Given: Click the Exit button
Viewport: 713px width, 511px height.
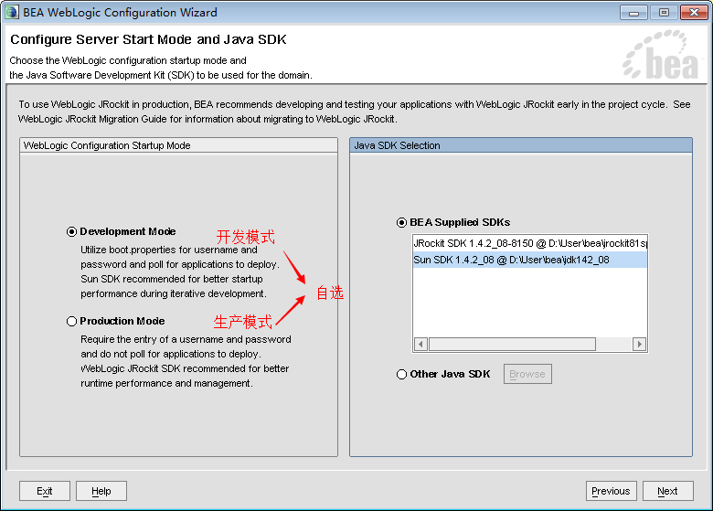Looking at the screenshot, I should pyautogui.click(x=45, y=491).
